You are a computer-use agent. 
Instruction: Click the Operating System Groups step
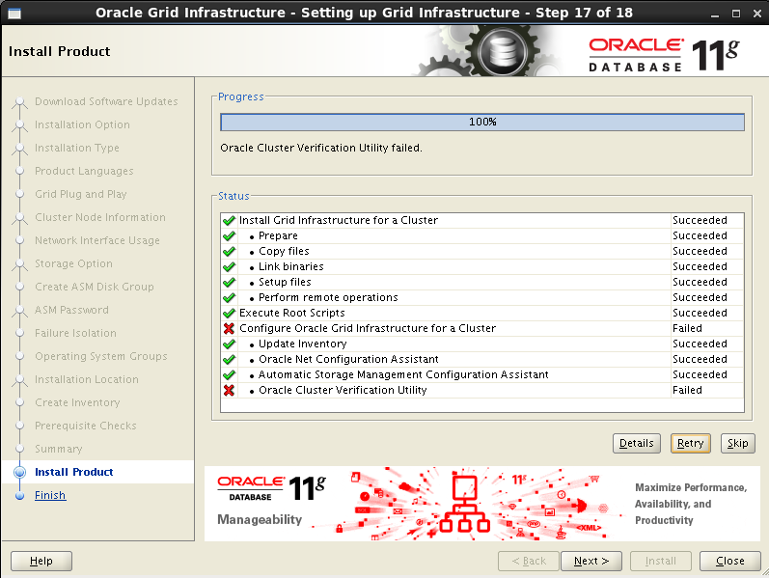(x=101, y=356)
